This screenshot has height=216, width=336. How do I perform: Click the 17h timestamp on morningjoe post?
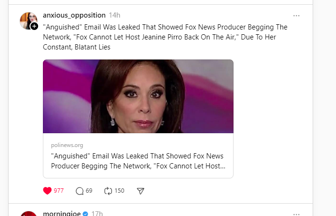coord(97,214)
